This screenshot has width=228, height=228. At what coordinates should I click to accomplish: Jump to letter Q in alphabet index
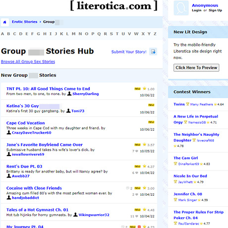point(99,34)
